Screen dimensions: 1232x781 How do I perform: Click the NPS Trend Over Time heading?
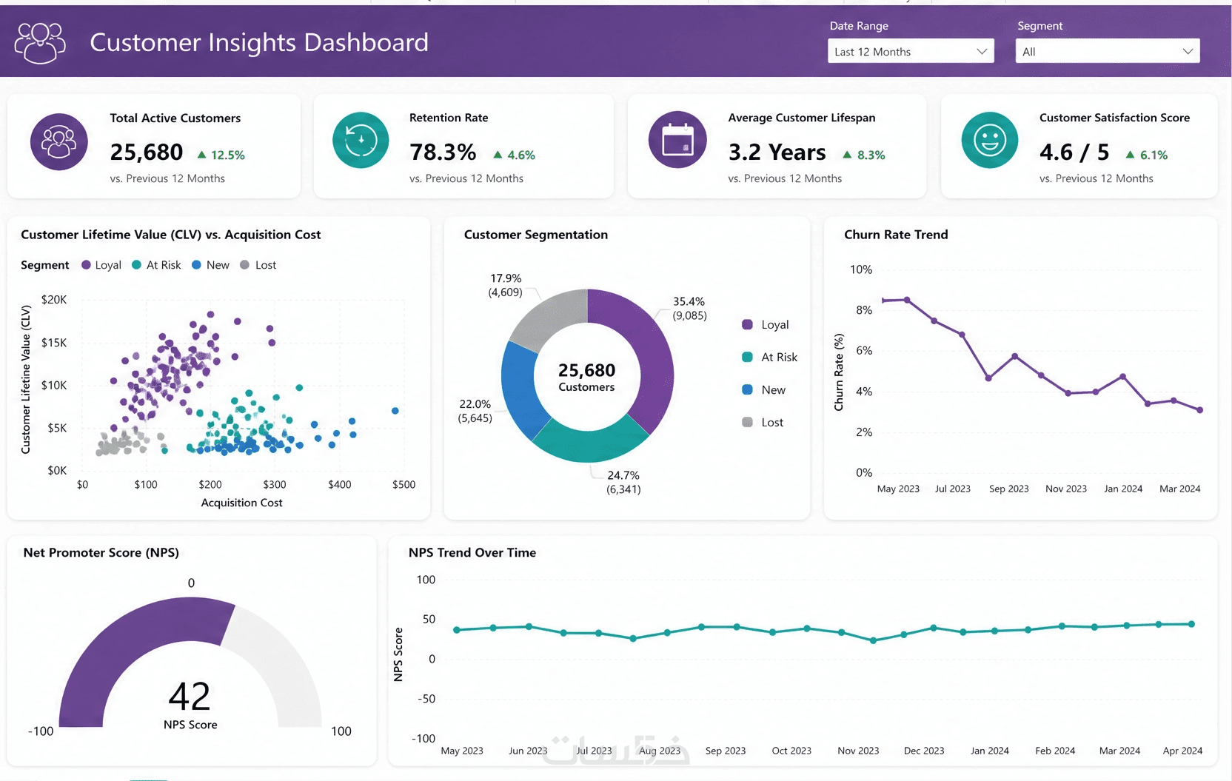(472, 552)
